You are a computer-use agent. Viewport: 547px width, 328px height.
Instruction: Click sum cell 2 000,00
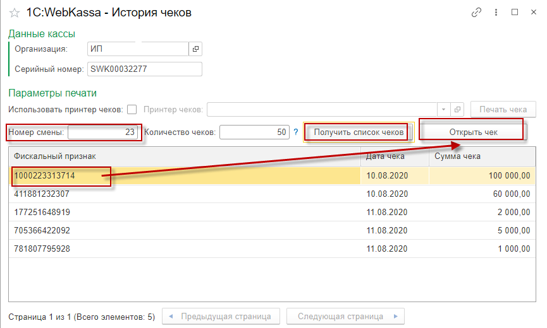pos(482,212)
